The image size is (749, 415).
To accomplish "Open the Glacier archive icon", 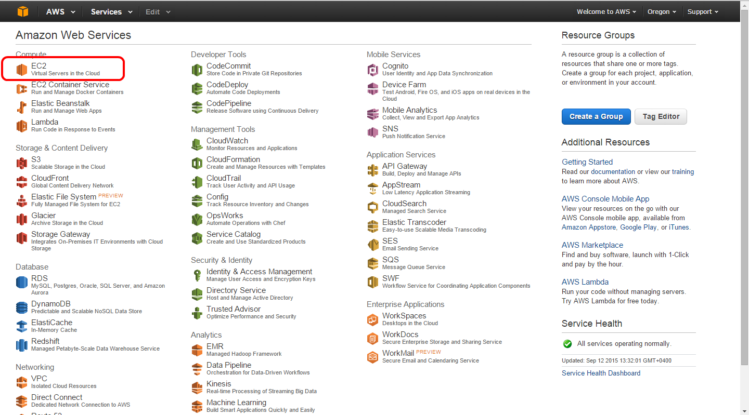I will (x=21, y=219).
